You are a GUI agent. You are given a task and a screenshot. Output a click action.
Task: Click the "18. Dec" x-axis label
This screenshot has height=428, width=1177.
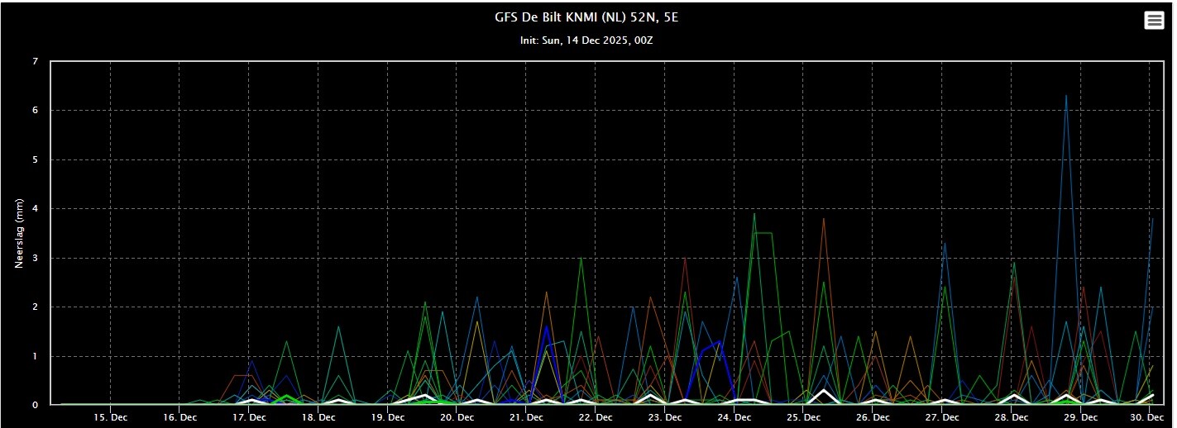pyautogui.click(x=318, y=419)
